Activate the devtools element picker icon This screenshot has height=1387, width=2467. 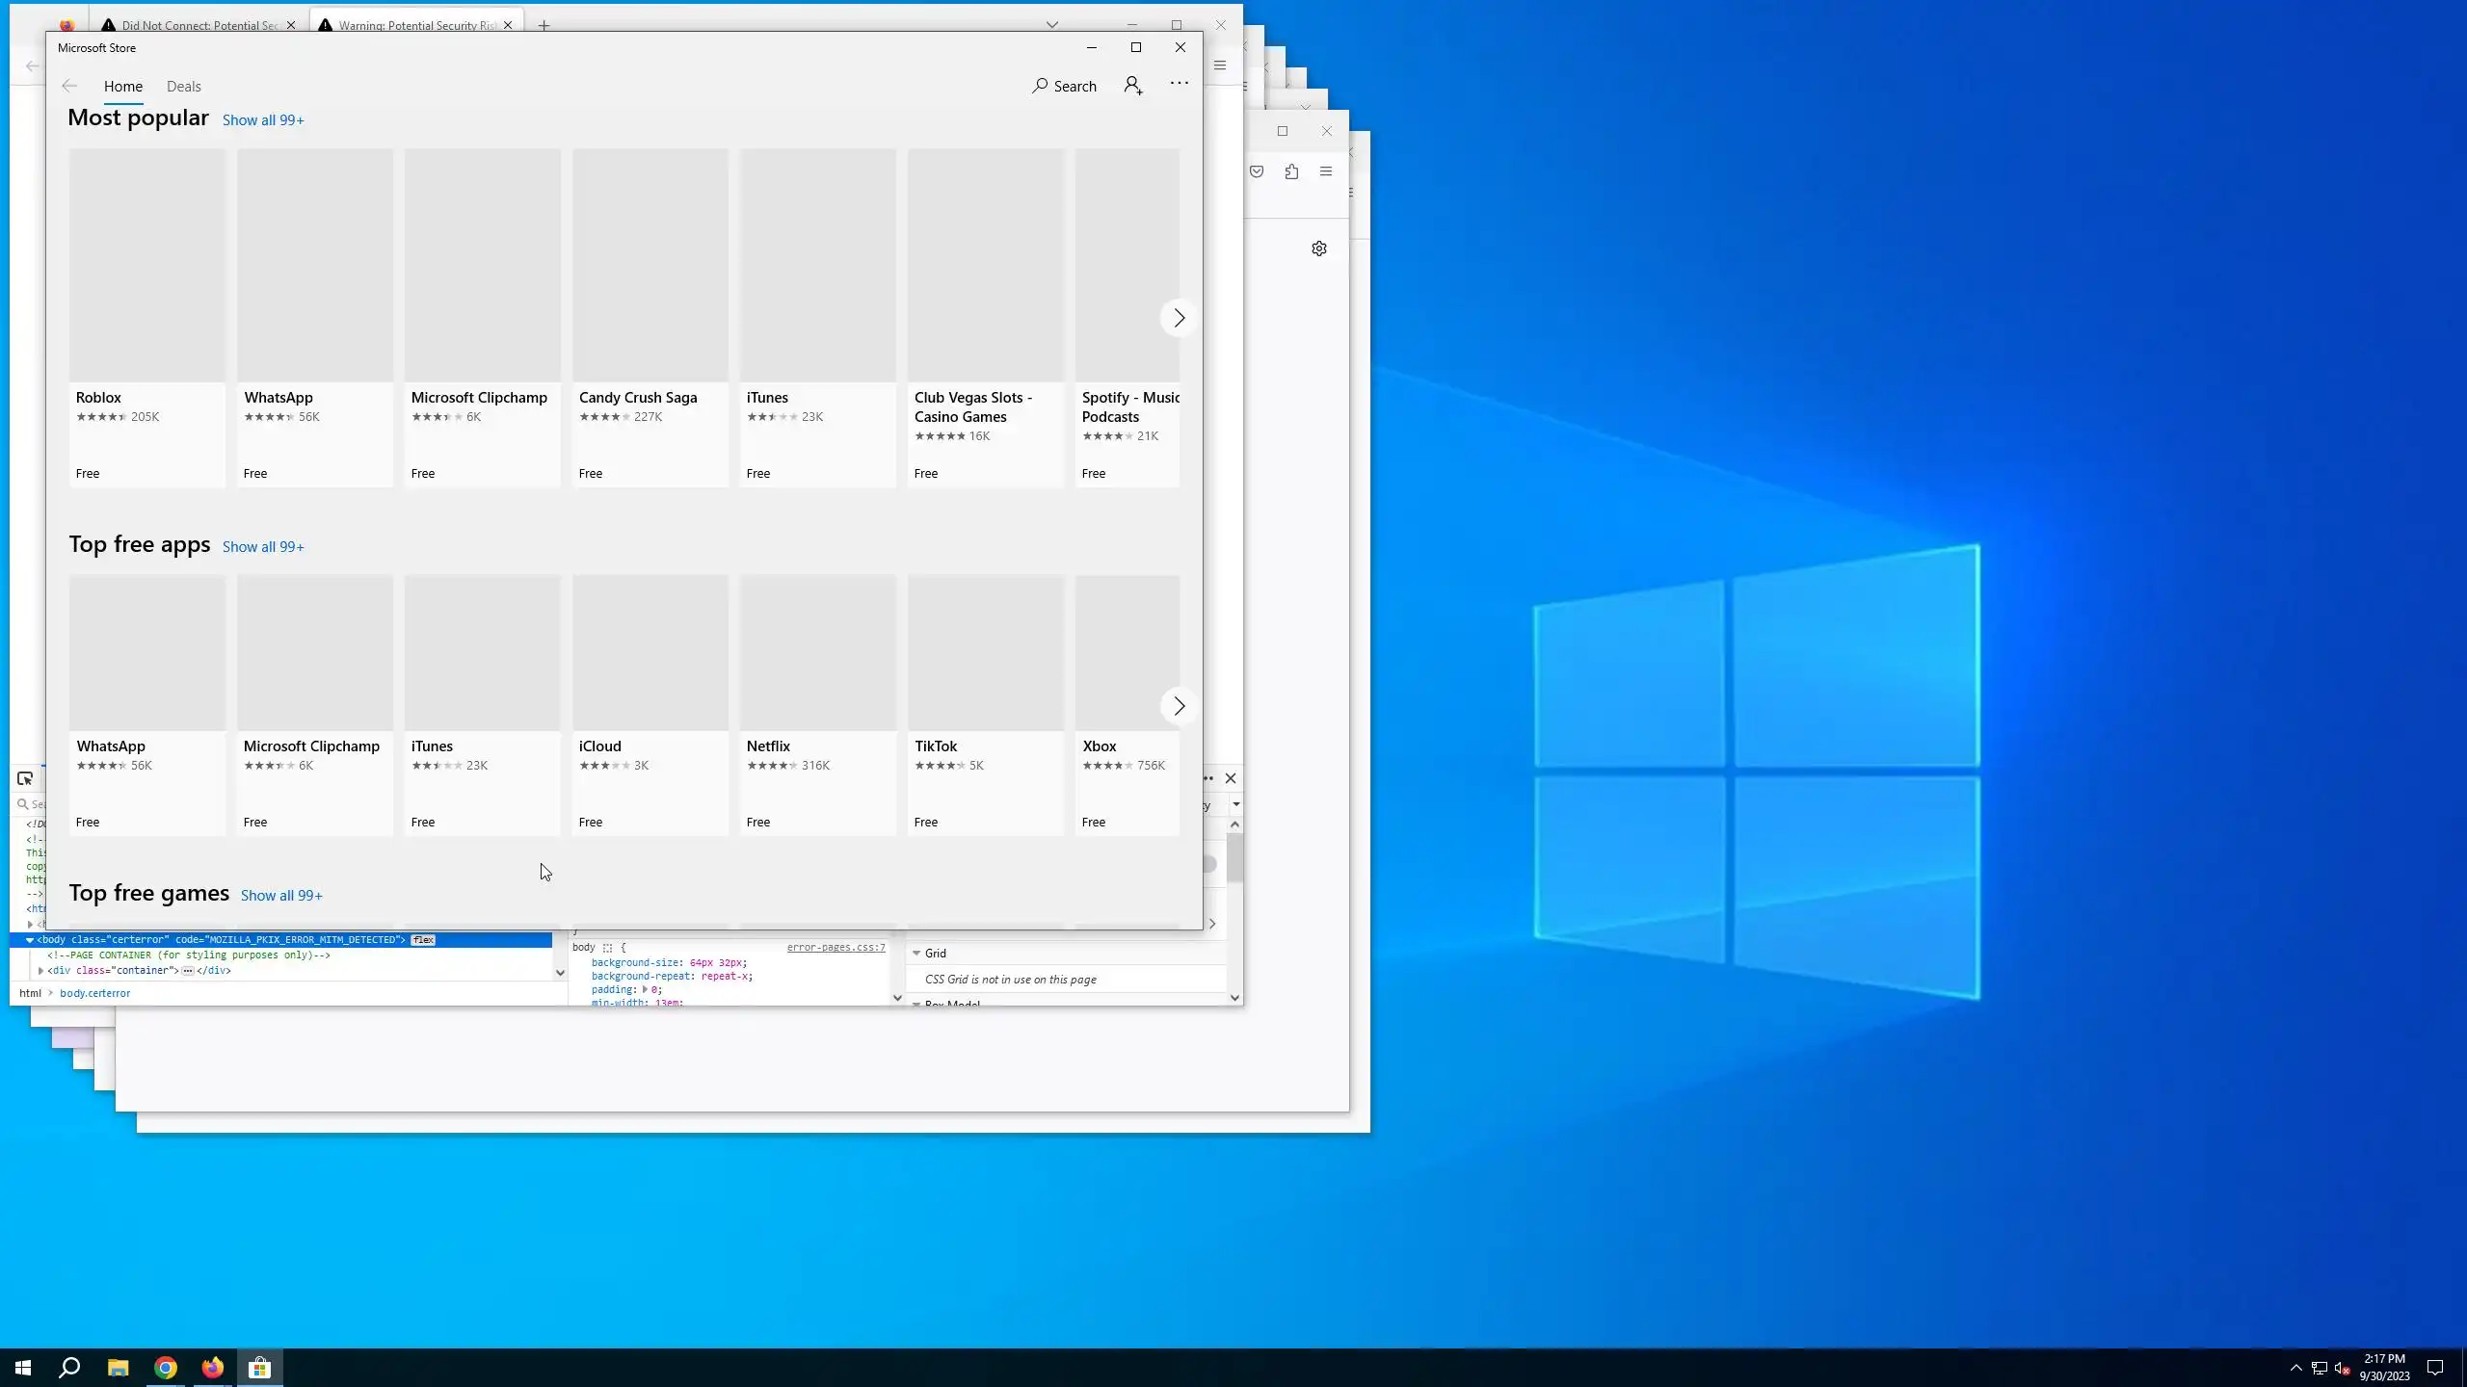pyautogui.click(x=25, y=778)
